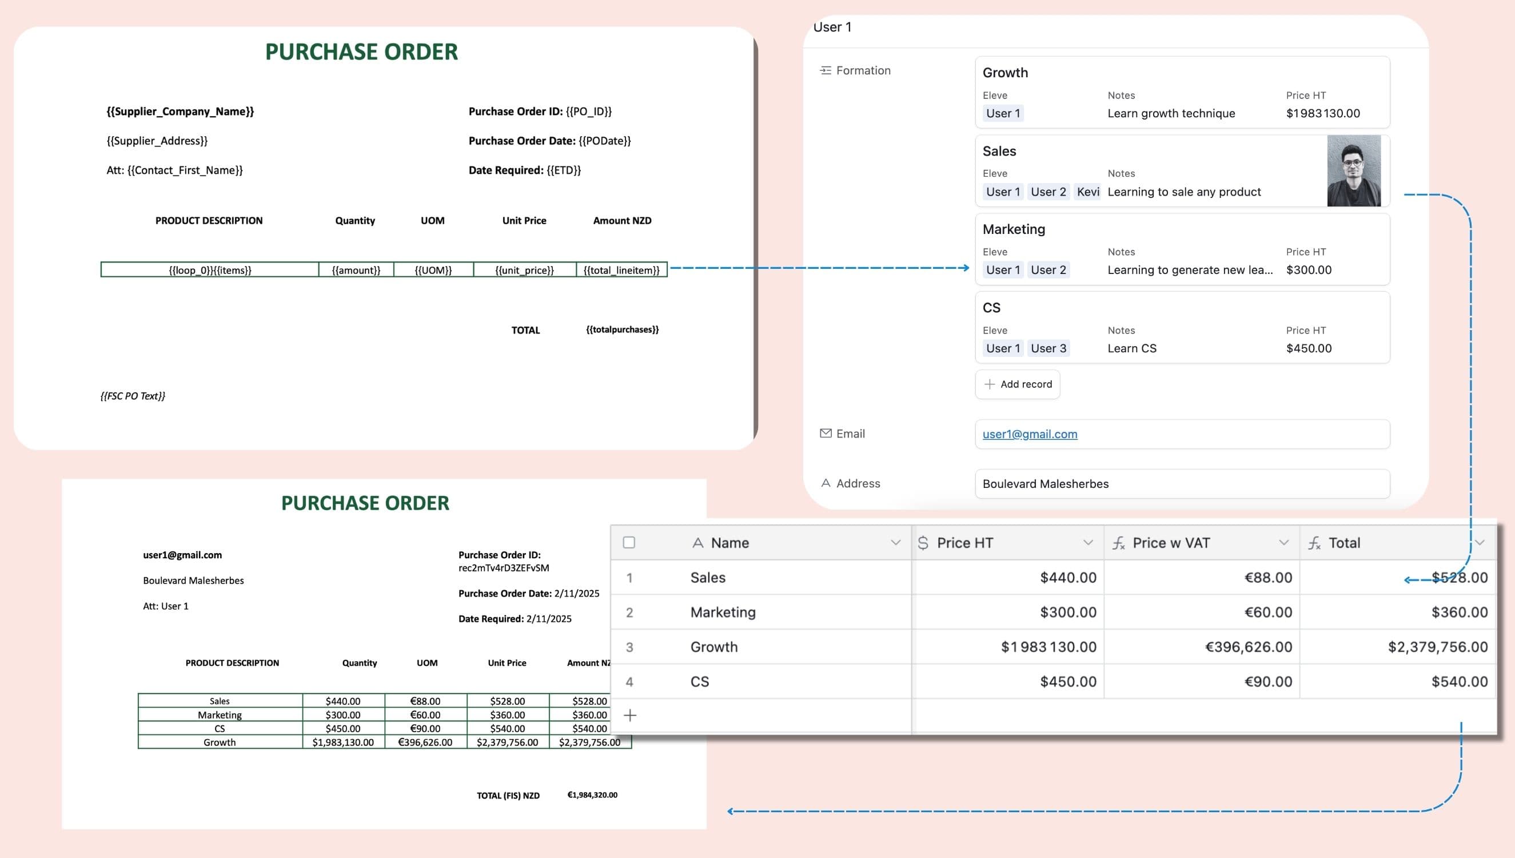Open the Name column dropdown
This screenshot has height=858, width=1515.
click(x=896, y=542)
